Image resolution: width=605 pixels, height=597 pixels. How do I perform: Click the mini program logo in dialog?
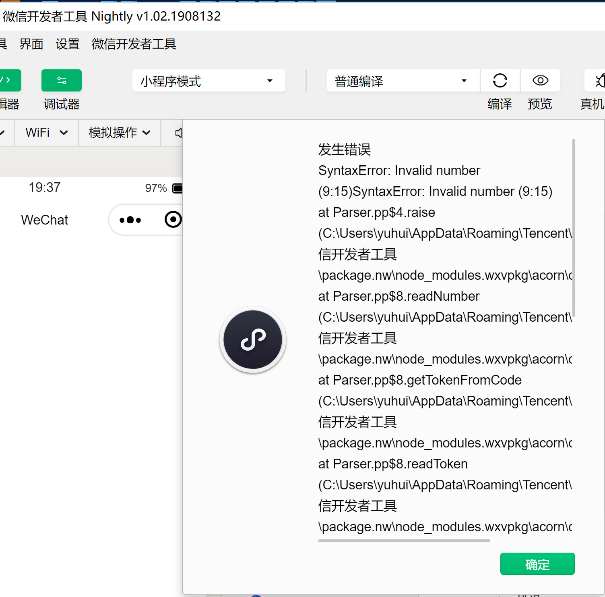253,339
